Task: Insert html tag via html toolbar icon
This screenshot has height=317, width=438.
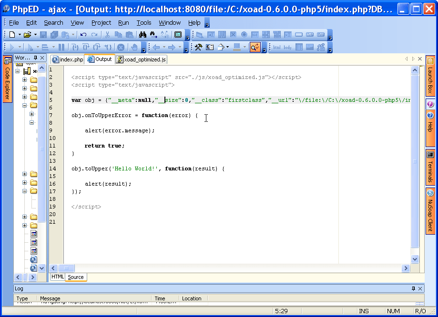Action: 277,47
